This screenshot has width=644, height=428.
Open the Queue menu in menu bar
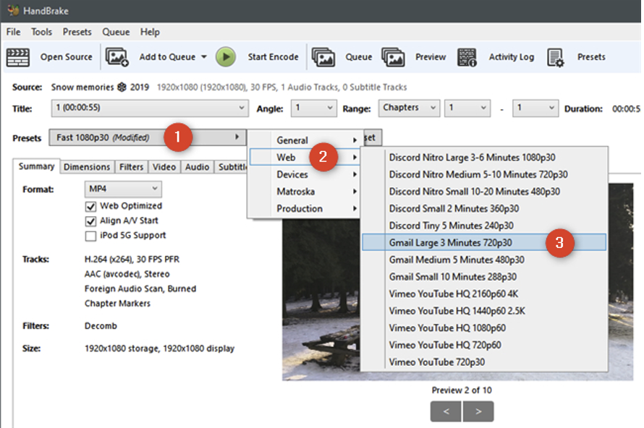116,32
